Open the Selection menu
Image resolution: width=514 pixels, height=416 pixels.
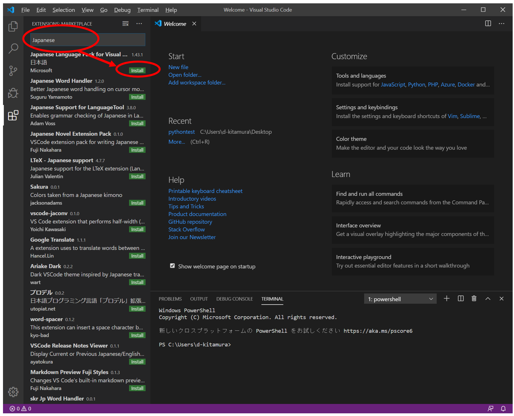pos(64,10)
